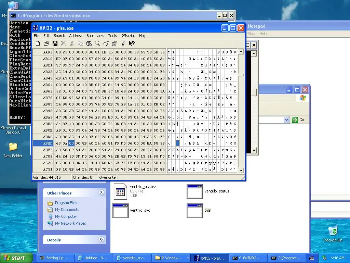Click the Overwrite mode status bar entry
The image size is (350, 263).
click(x=107, y=177)
